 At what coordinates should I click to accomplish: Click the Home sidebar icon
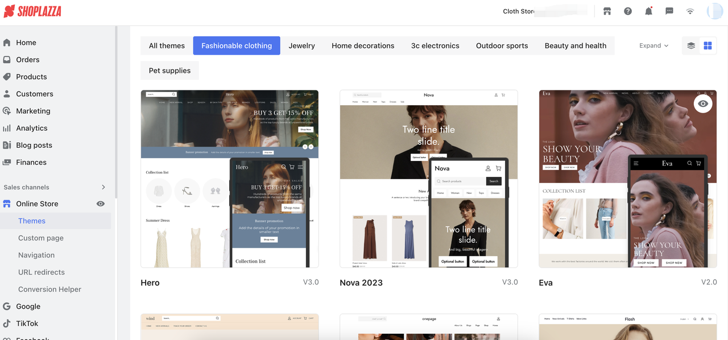tap(7, 43)
